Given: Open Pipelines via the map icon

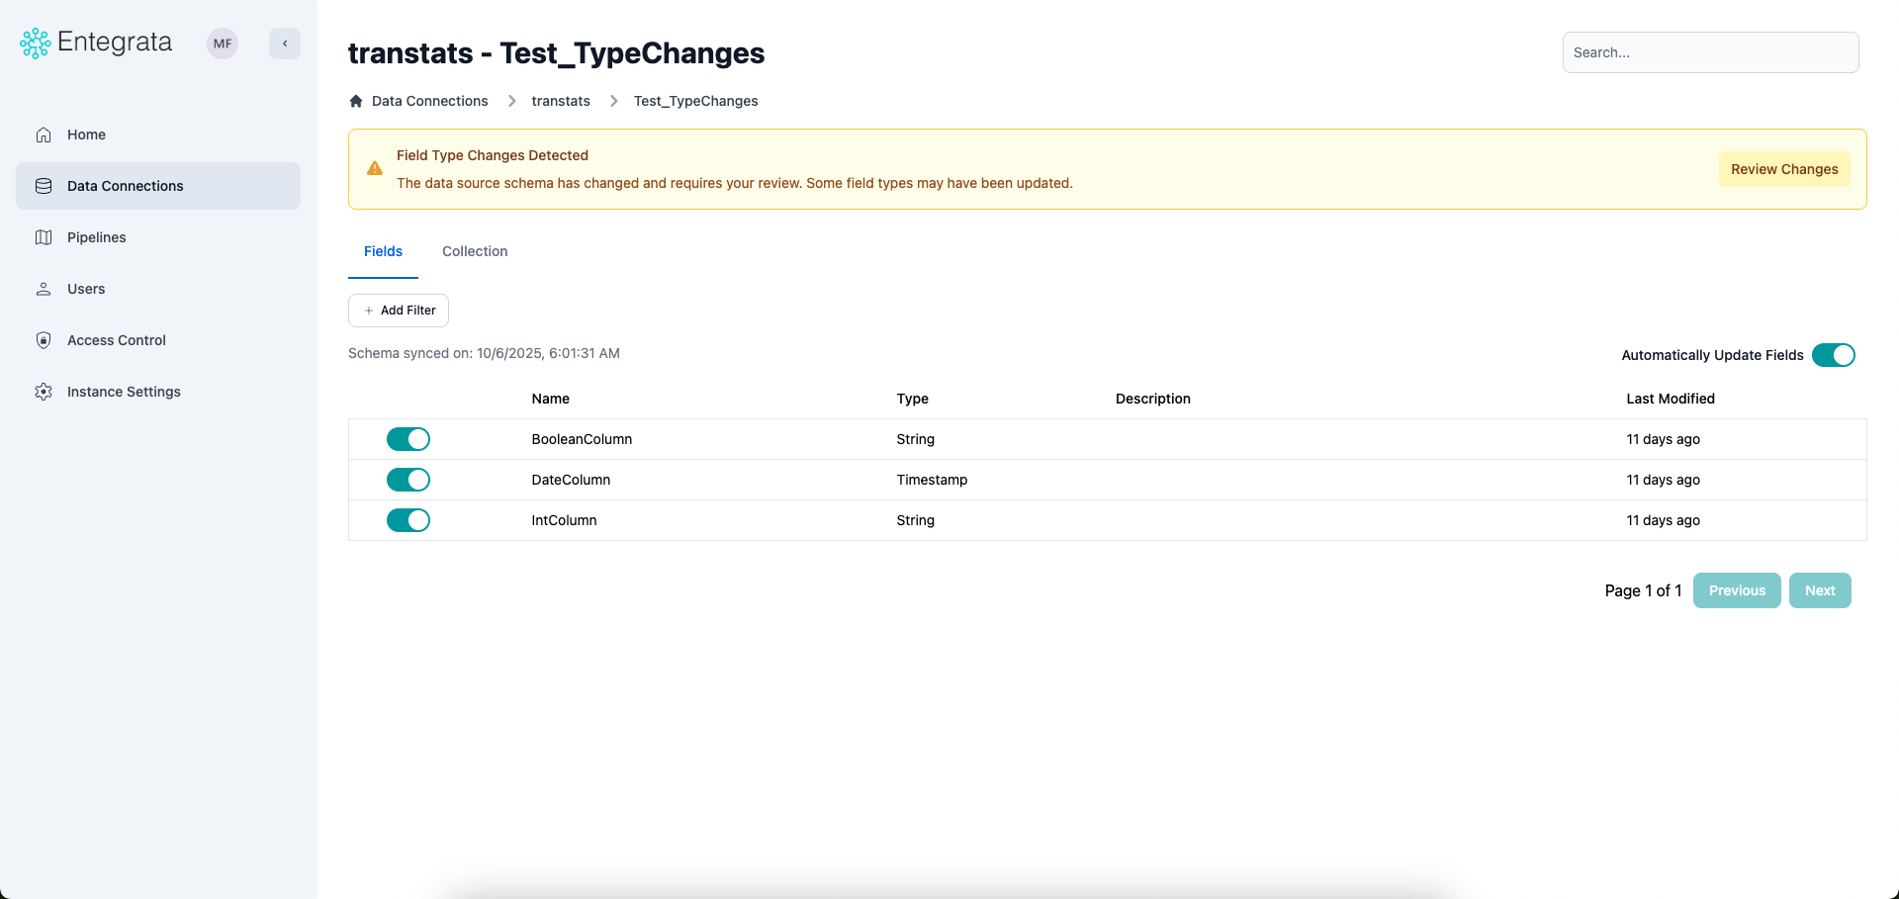Looking at the screenshot, I should pos(44,237).
